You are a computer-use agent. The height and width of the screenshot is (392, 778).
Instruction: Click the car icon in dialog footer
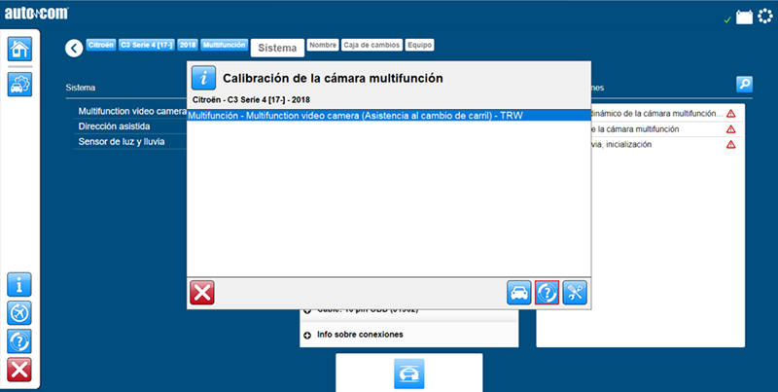point(519,293)
